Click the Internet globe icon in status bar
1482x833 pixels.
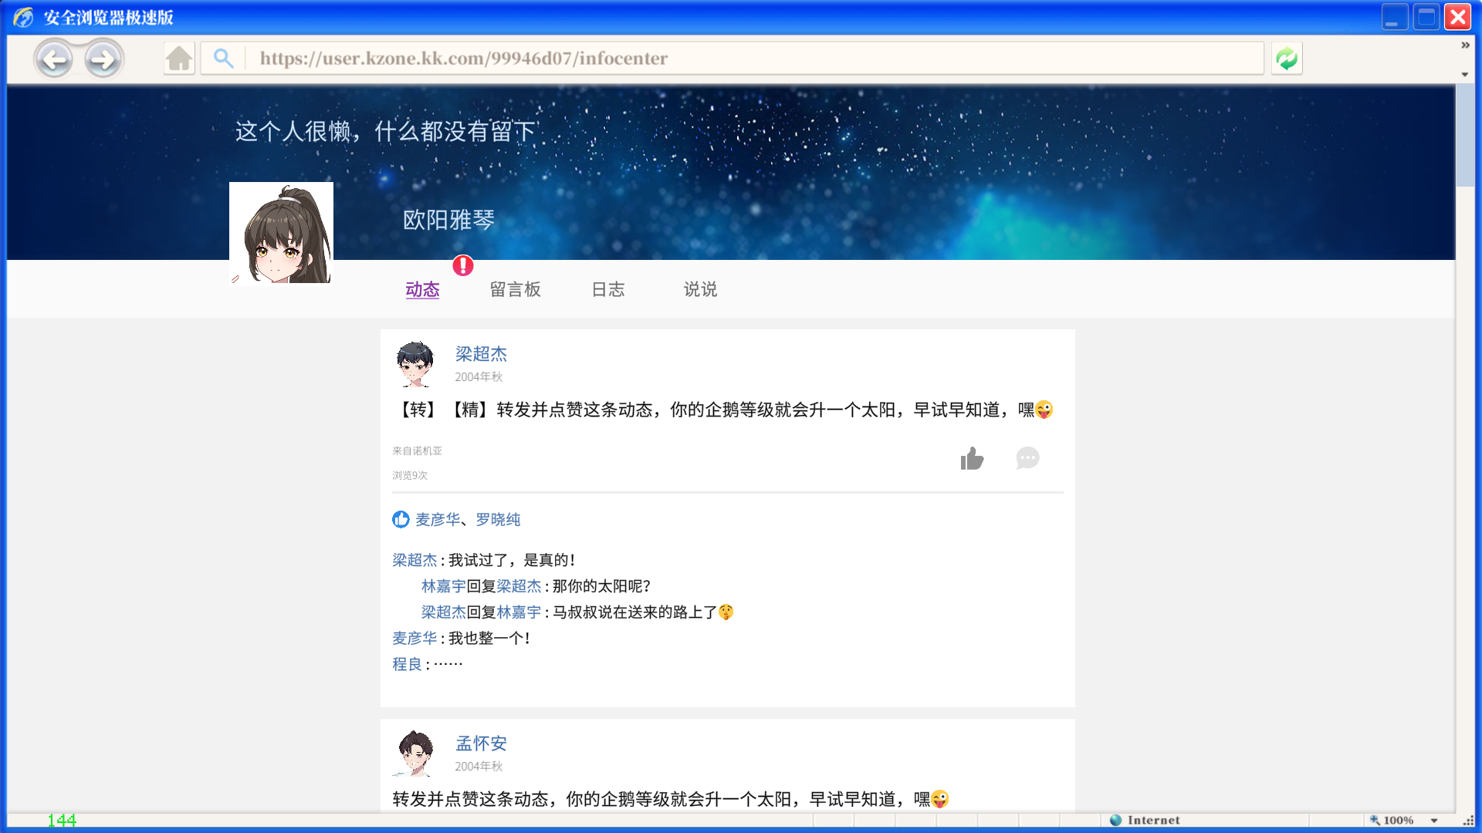[1116, 820]
